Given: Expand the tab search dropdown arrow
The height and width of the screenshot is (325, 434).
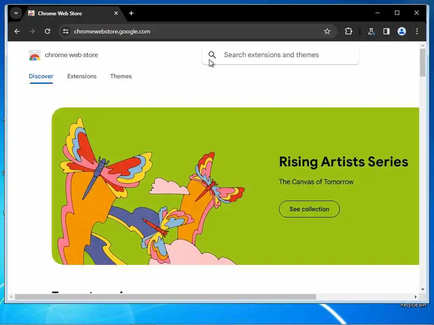Looking at the screenshot, I should (x=16, y=13).
